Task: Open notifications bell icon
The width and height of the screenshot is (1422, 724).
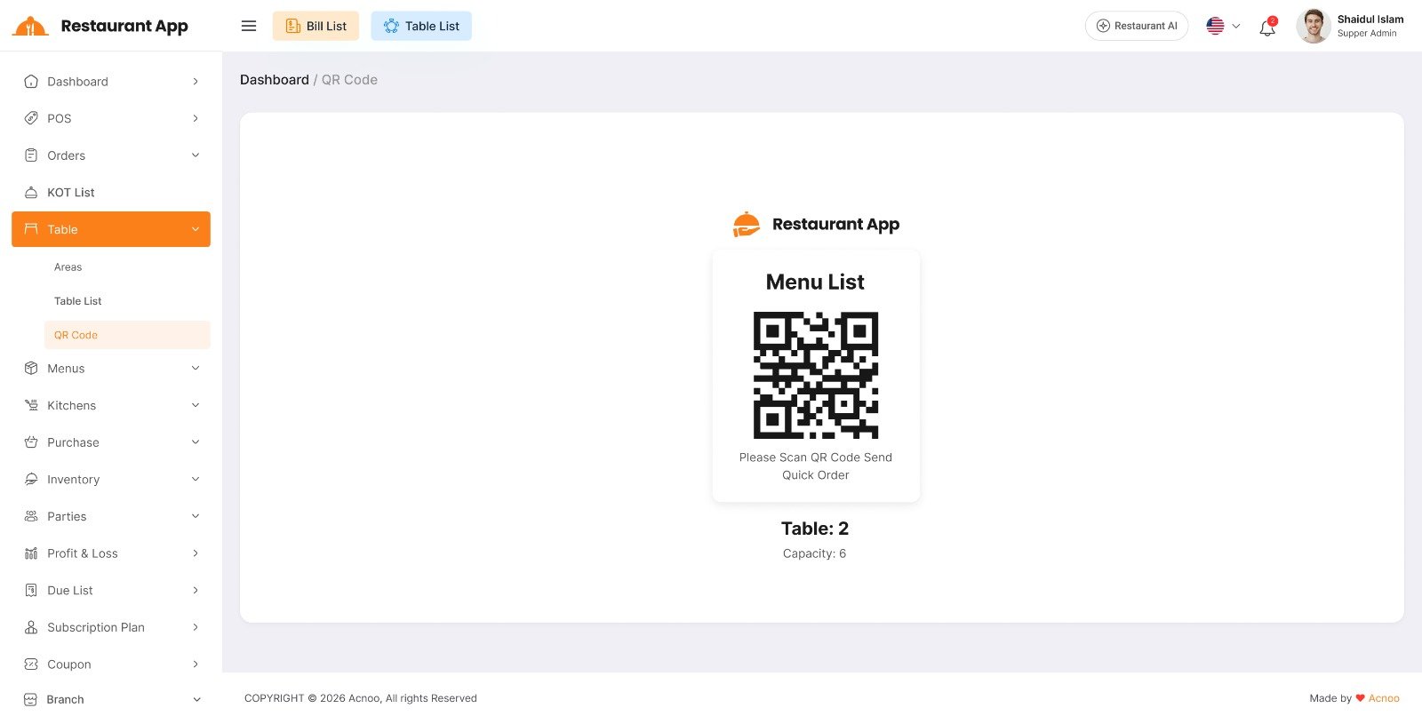Action: coord(1267,28)
